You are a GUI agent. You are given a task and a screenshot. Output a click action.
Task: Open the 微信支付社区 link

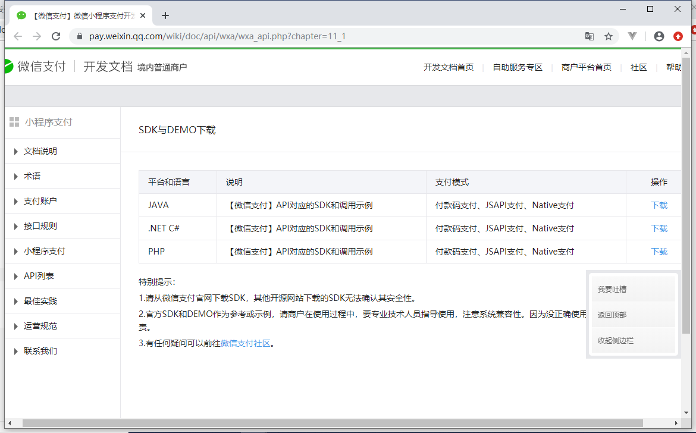(246, 343)
